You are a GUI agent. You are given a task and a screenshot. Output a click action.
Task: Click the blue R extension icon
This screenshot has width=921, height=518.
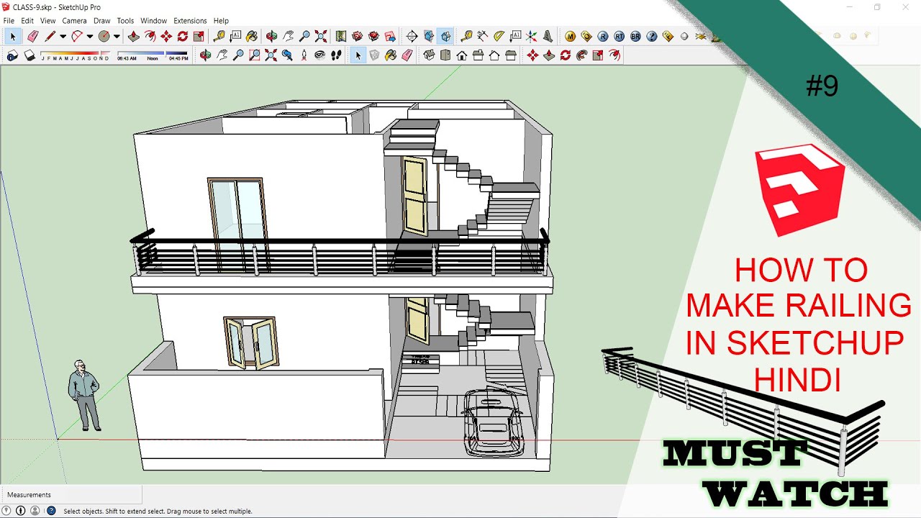pyautogui.click(x=602, y=36)
